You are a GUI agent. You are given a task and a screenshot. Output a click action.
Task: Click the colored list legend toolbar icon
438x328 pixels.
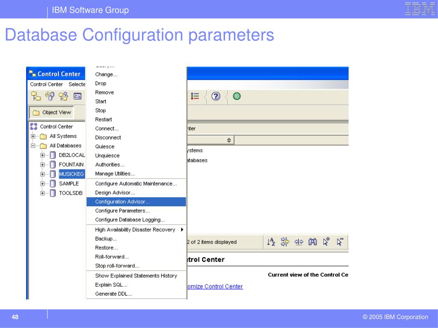[195, 96]
